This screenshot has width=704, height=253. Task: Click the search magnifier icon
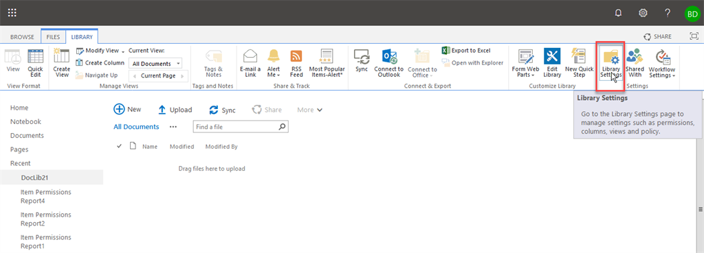click(x=282, y=127)
